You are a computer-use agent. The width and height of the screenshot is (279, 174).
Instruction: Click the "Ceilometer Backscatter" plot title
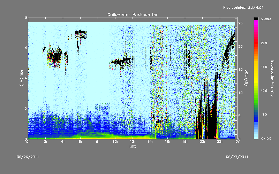(x=133, y=15)
